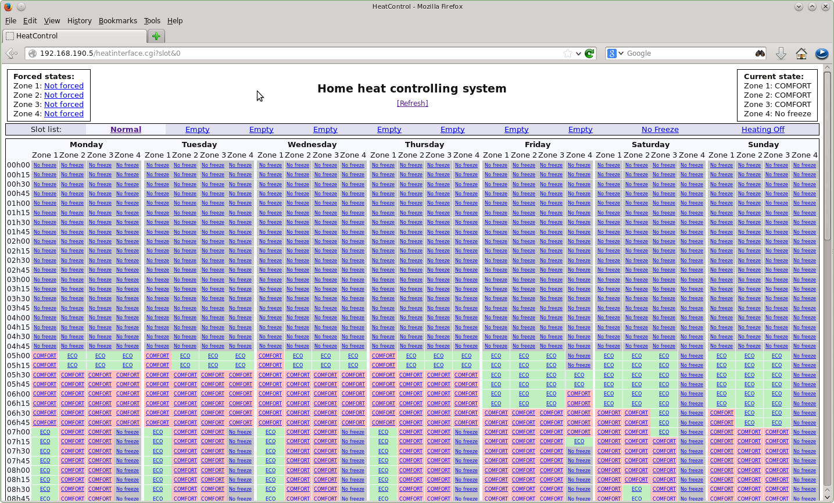The image size is (834, 503).
Task: Click the site globe icon in the address bar
Action: coord(33,53)
